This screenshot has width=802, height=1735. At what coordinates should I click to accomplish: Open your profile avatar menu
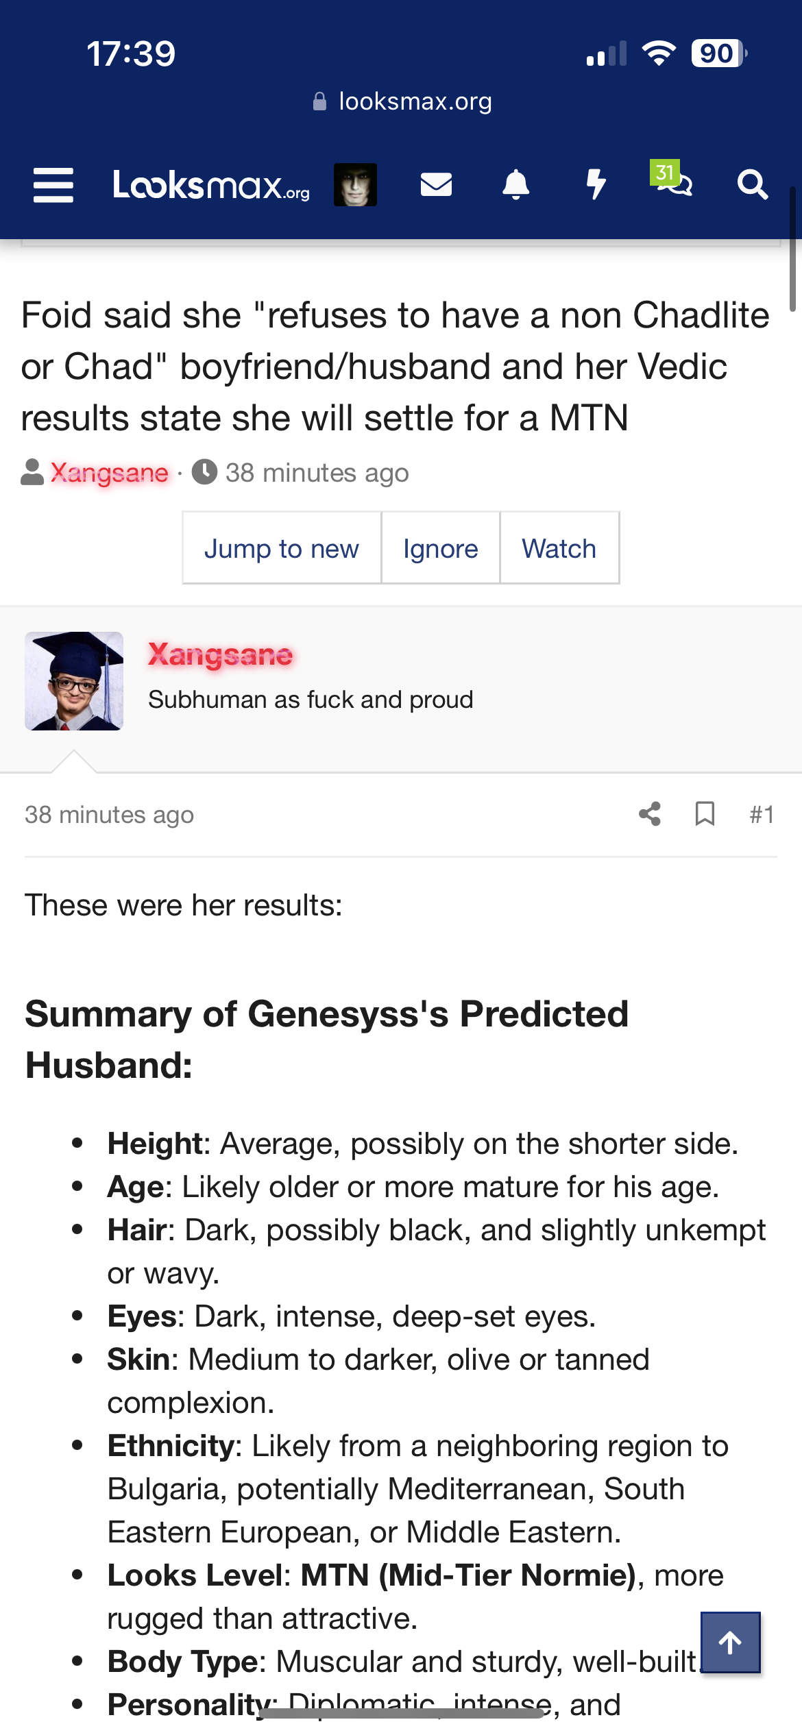tap(355, 185)
